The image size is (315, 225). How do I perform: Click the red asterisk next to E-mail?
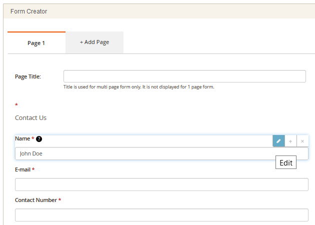(x=33, y=169)
